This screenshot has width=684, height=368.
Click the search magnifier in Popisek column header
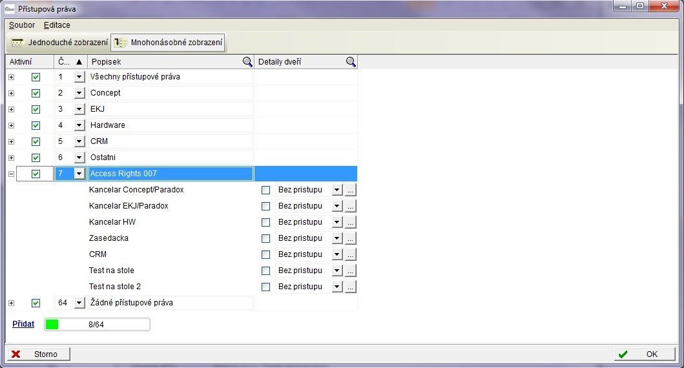point(247,62)
